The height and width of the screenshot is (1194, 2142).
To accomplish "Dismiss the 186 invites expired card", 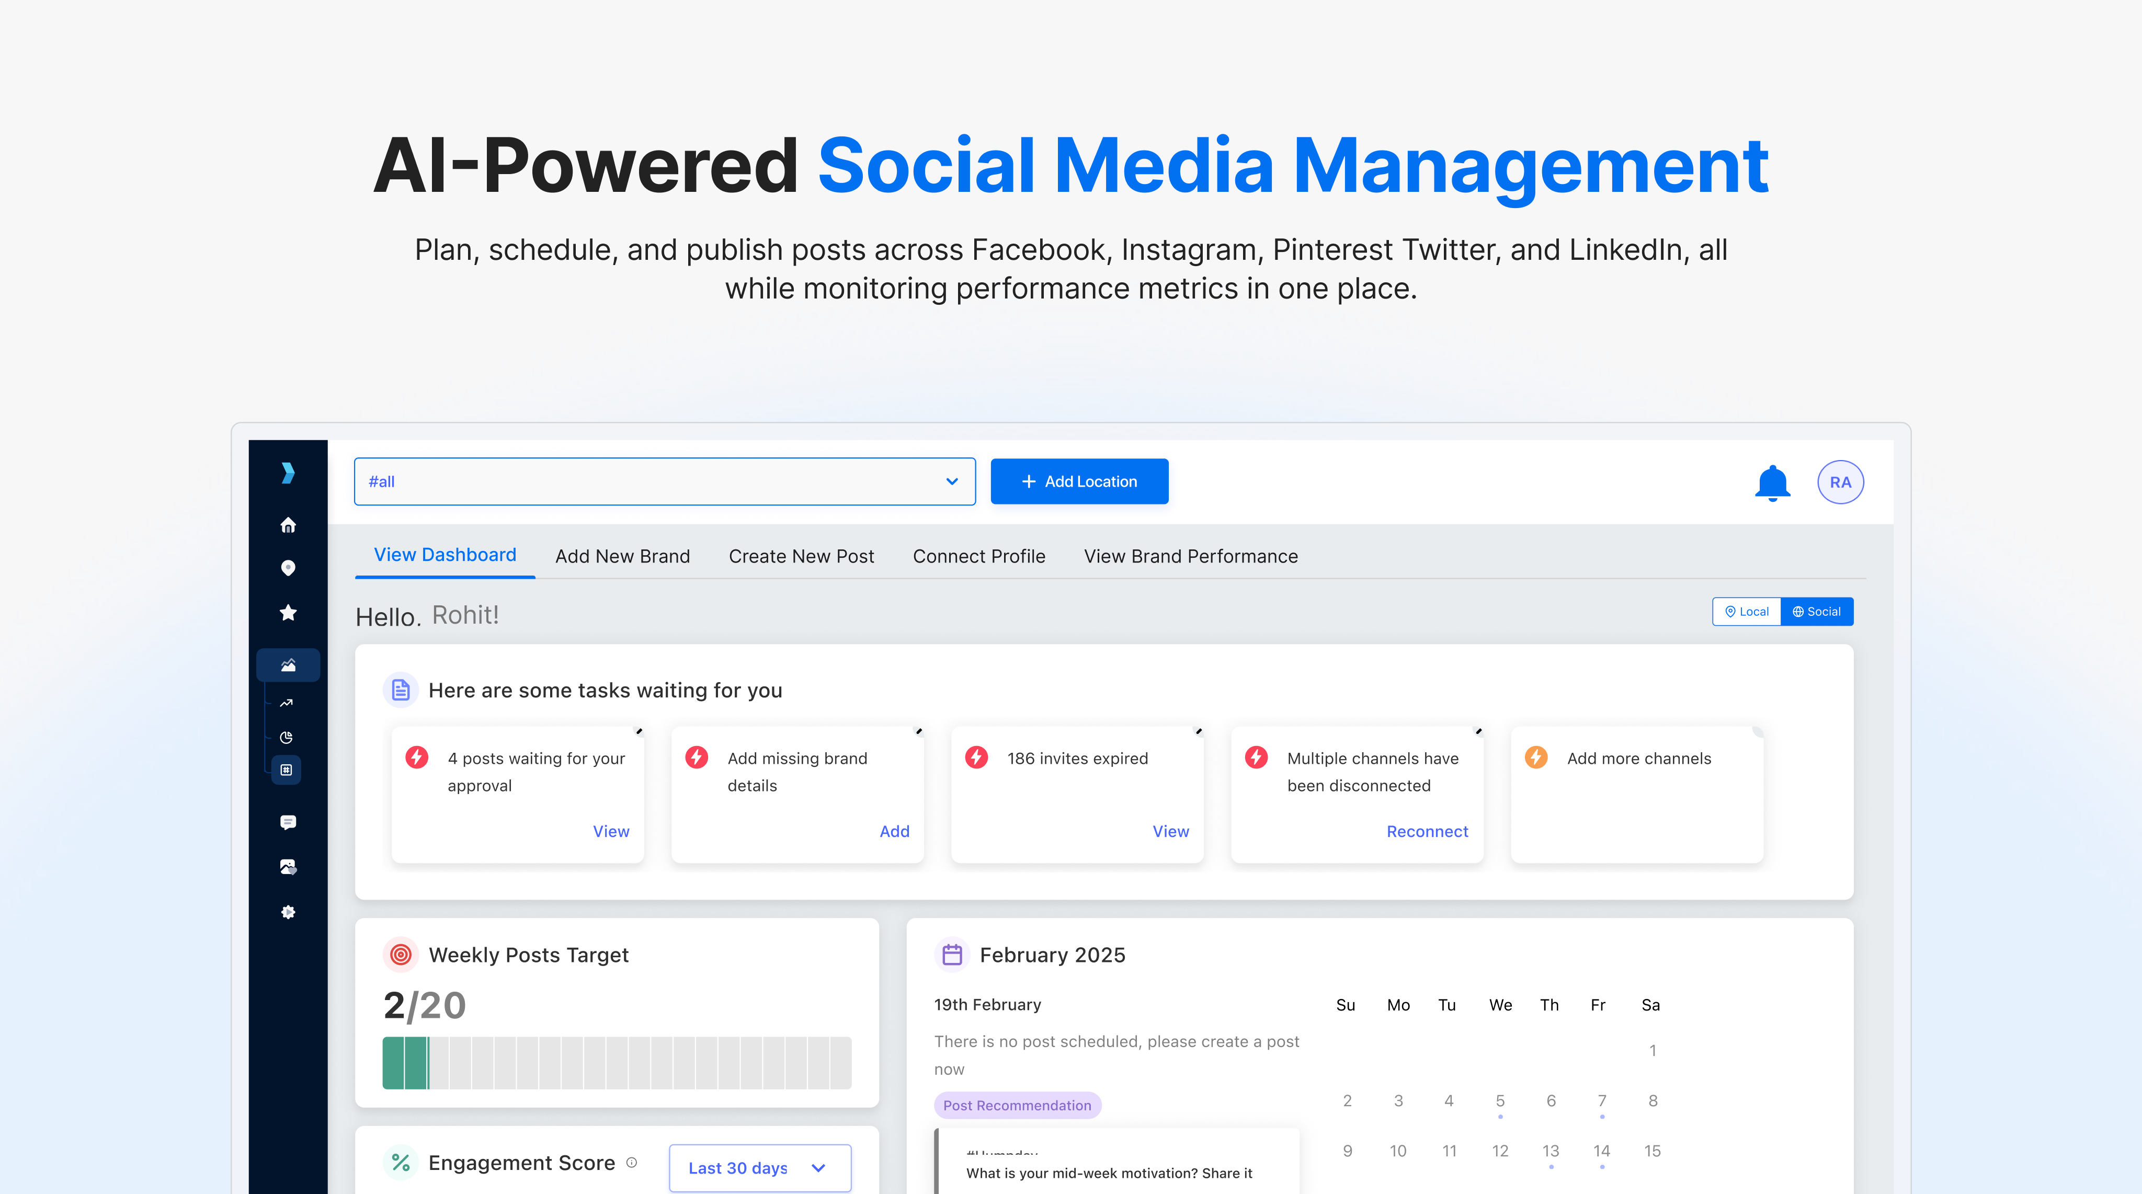I will (1198, 732).
